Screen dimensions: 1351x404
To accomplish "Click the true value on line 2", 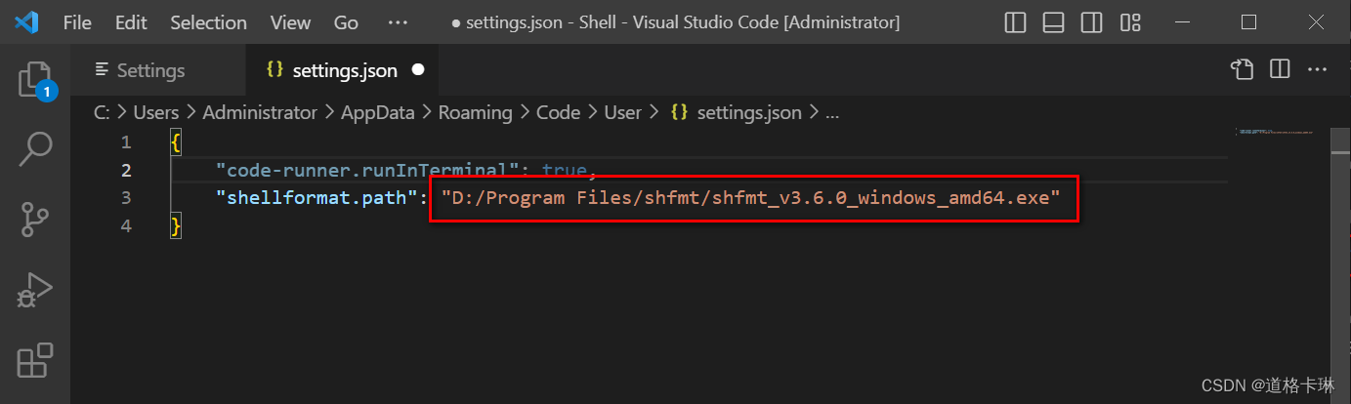I will [564, 171].
